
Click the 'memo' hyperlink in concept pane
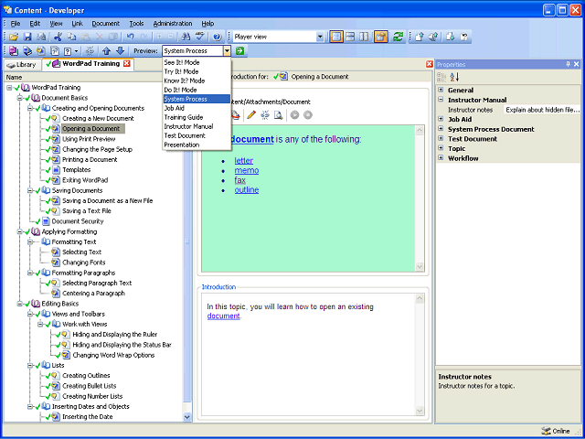coord(247,170)
